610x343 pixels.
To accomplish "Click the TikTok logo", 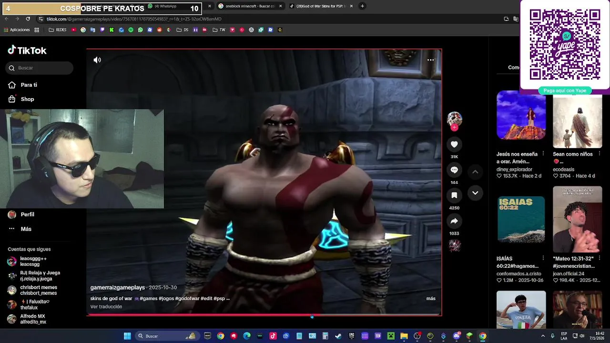I will [27, 50].
